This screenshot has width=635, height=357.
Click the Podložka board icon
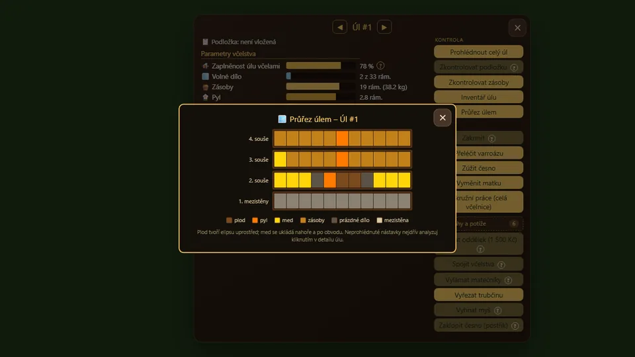click(205, 42)
